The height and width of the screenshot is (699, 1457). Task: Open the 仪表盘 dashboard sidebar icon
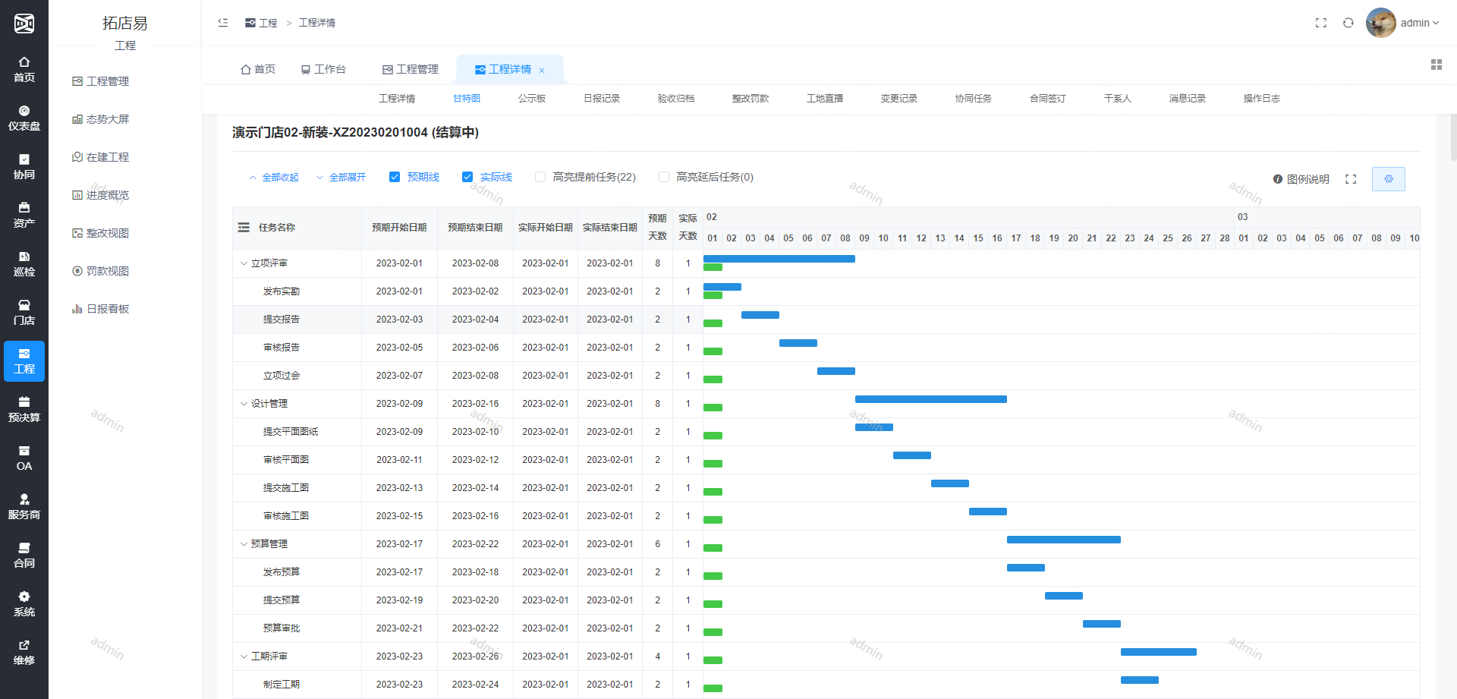[24, 118]
